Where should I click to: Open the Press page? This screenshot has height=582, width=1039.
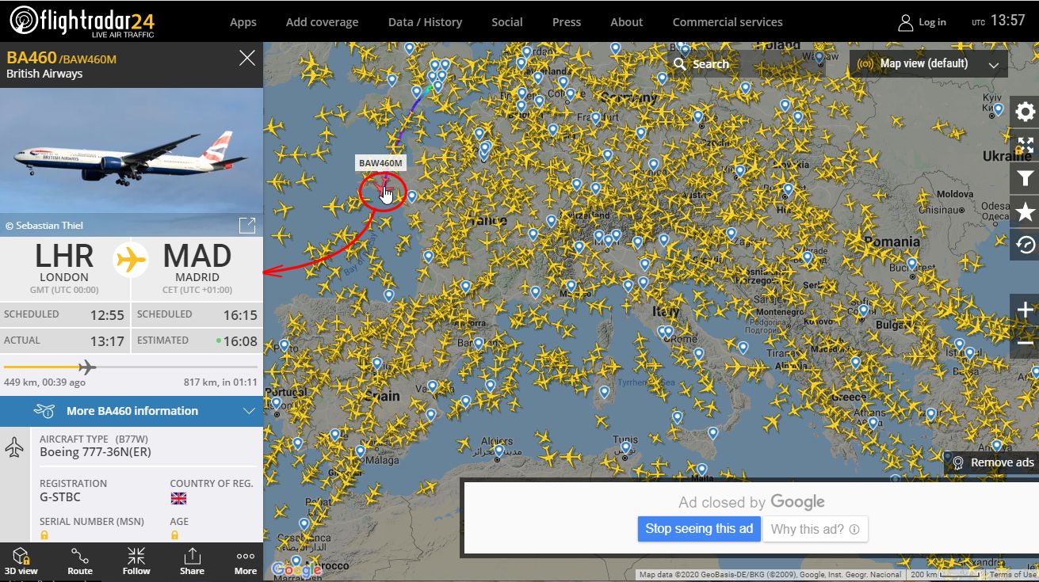(x=567, y=22)
